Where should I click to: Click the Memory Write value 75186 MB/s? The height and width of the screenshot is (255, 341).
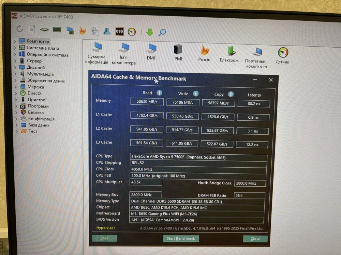[183, 102]
